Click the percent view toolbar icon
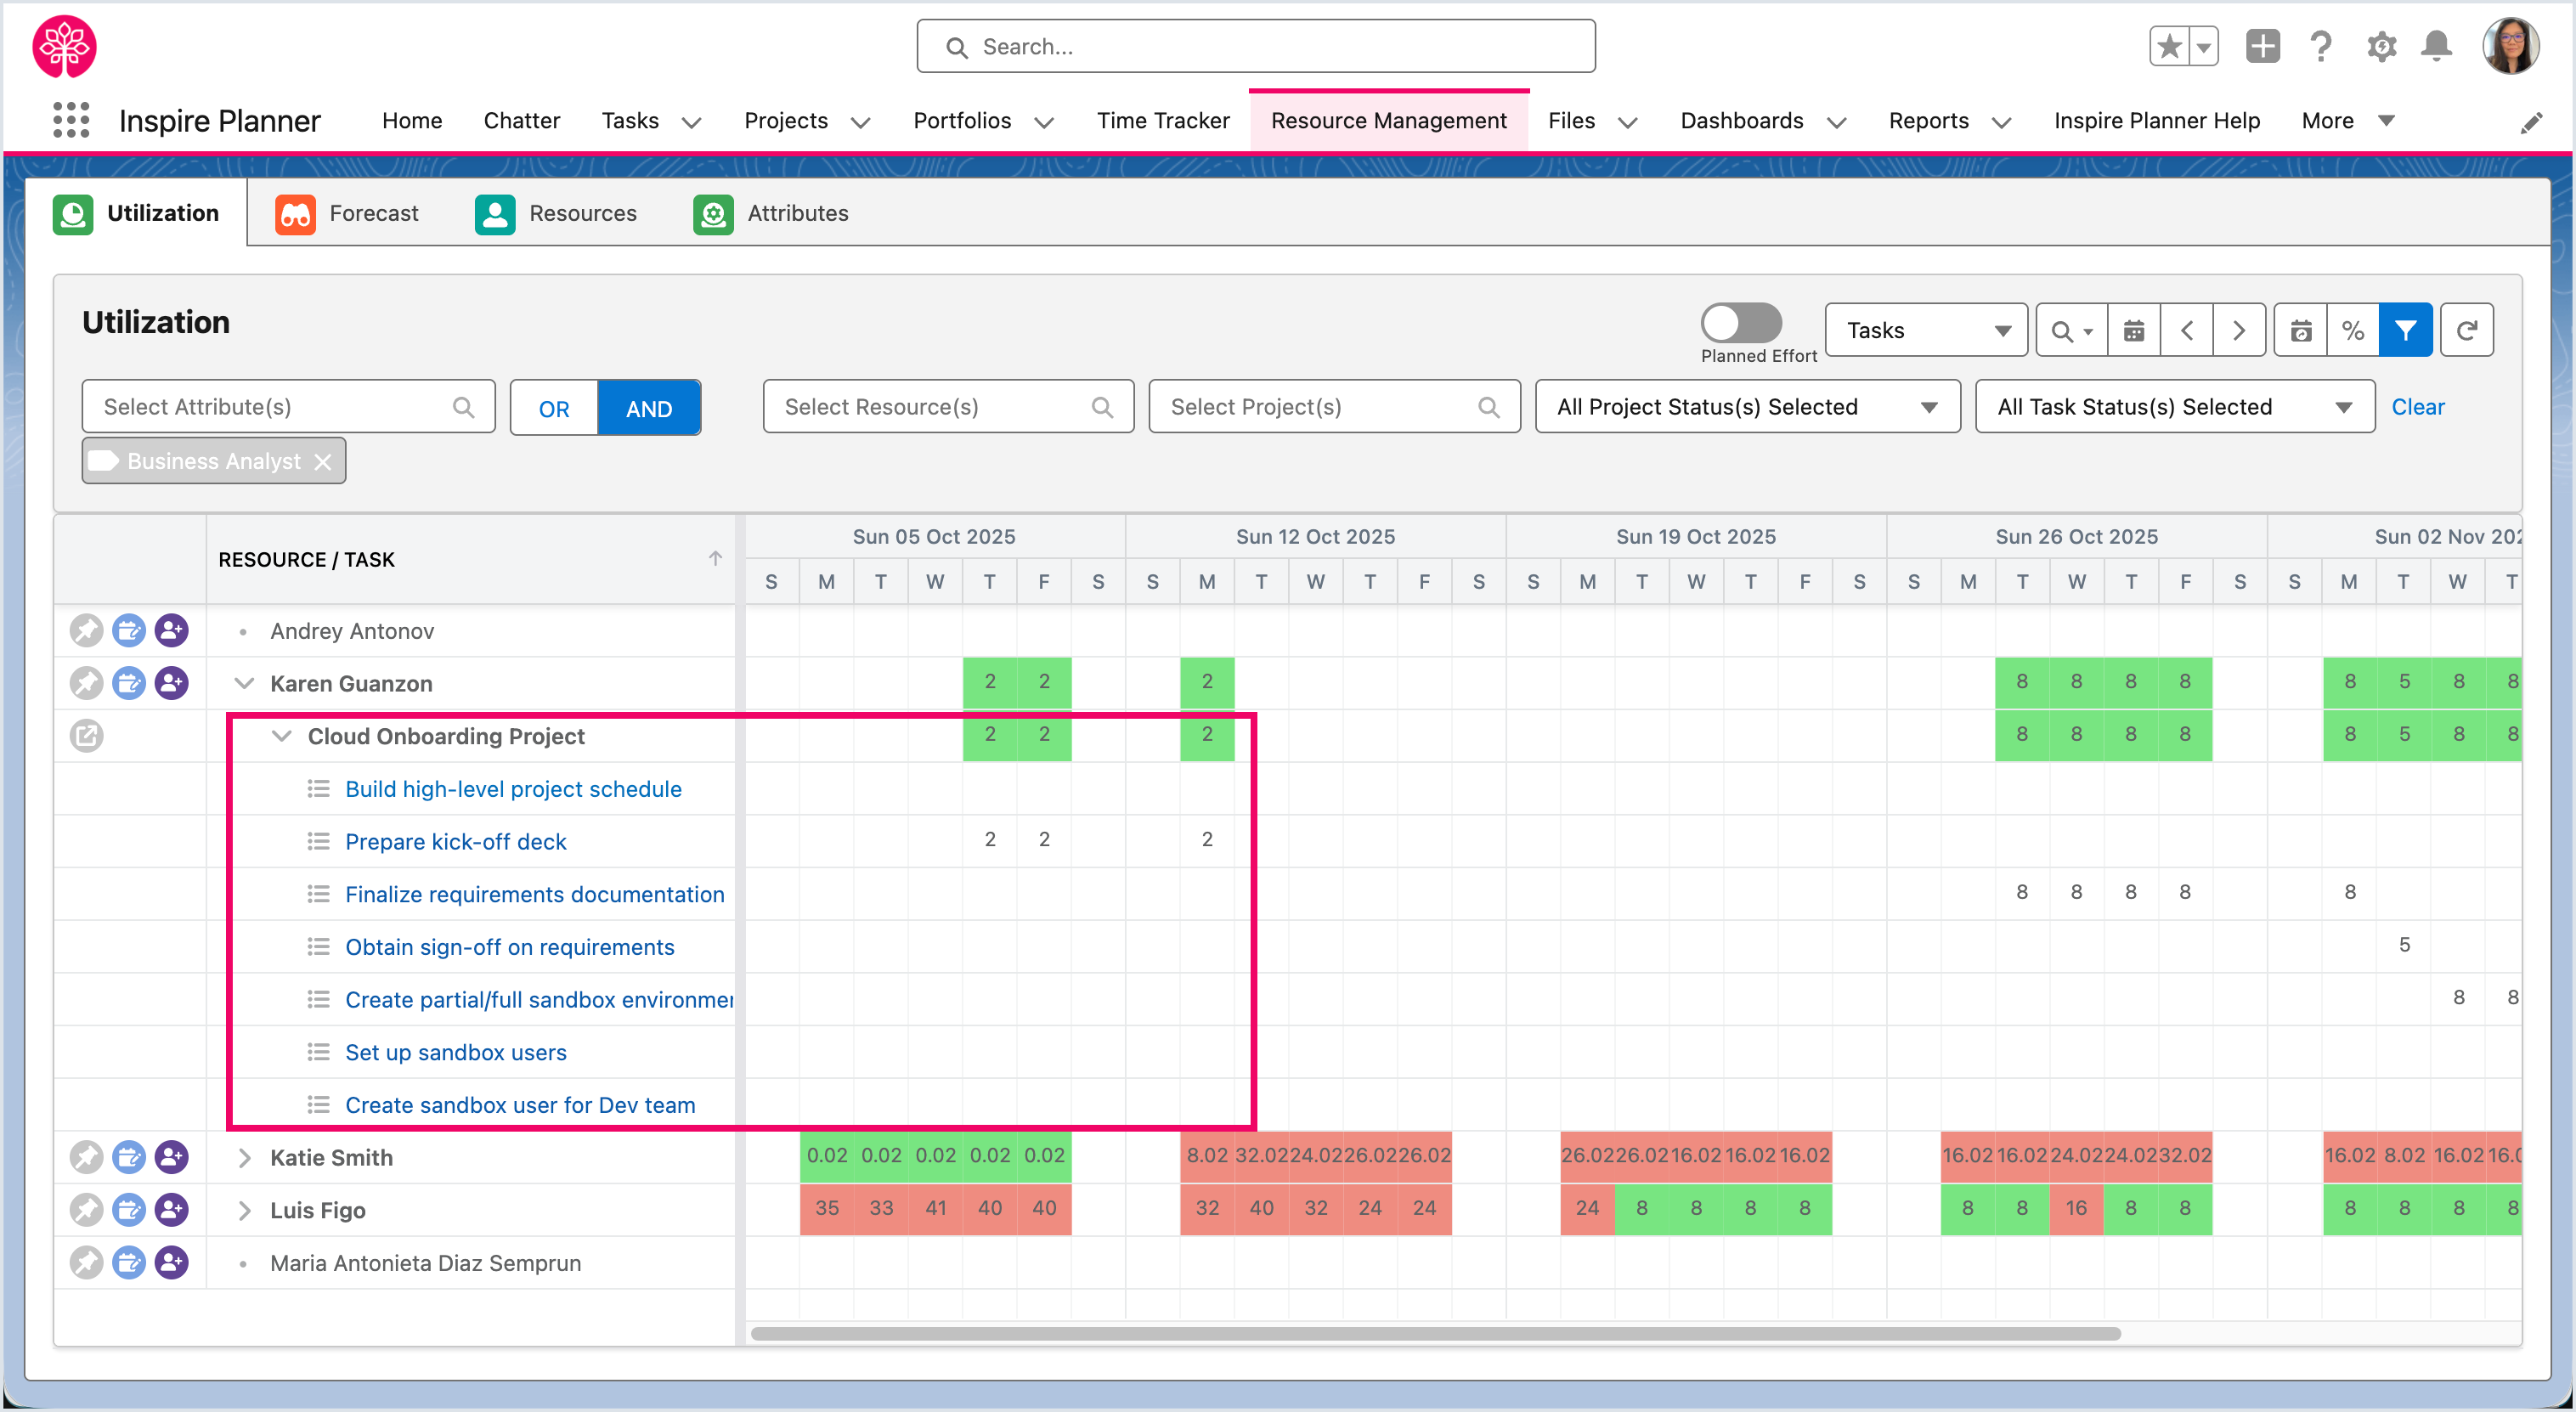The width and height of the screenshot is (2576, 1412). (x=2352, y=331)
